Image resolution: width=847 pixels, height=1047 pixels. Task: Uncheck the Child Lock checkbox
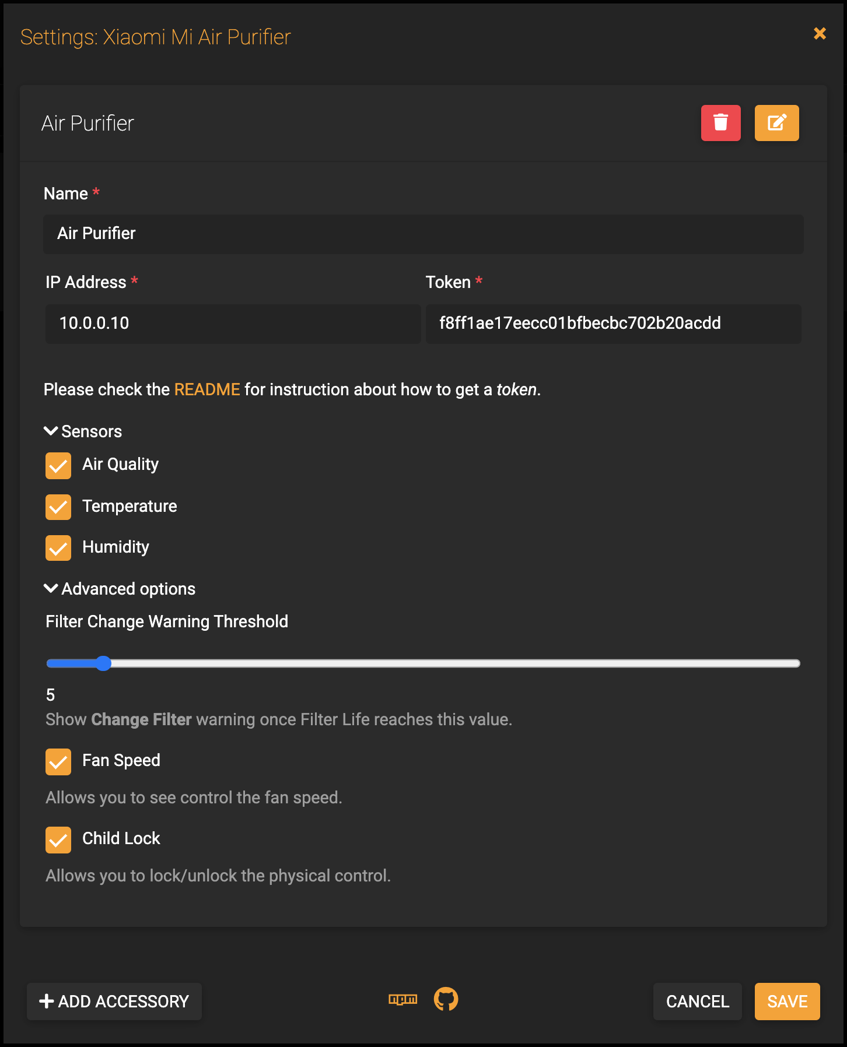click(x=58, y=840)
